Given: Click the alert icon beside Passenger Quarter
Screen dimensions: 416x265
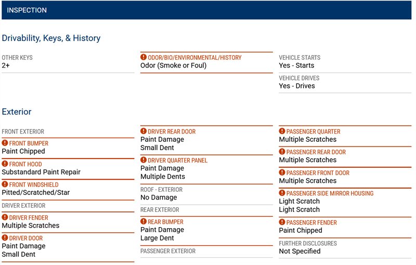Looking at the screenshot, I should pyautogui.click(x=282, y=131).
